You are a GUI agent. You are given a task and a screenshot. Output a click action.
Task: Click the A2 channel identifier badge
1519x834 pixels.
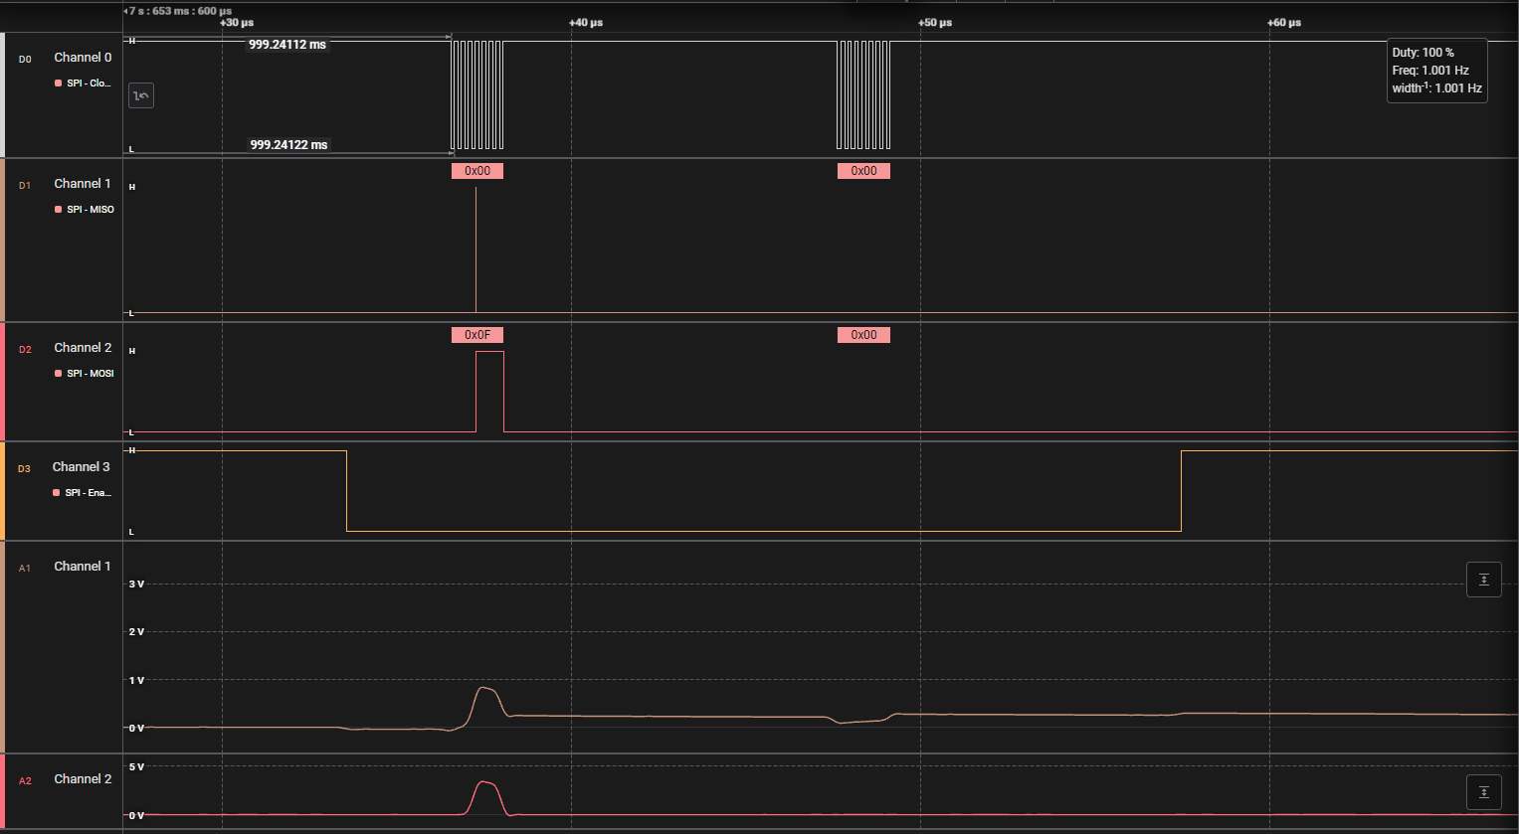[24, 780]
